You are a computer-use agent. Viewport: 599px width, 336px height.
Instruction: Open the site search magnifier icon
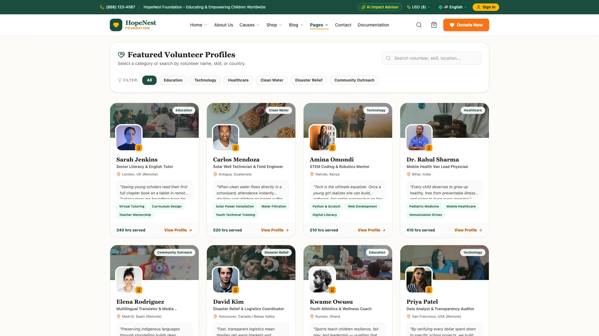pyautogui.click(x=419, y=25)
